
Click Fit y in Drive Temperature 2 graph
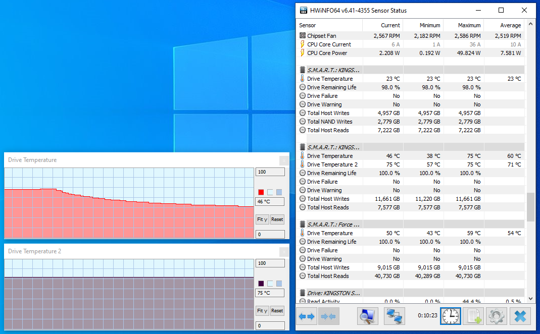(262, 311)
